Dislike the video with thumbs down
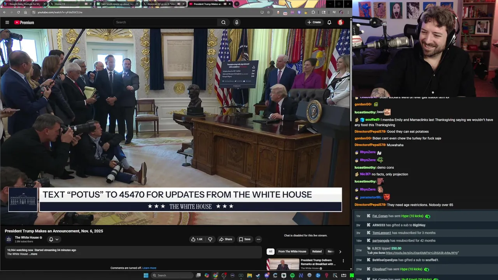Screen dimensions: 498x280 (210, 239)
